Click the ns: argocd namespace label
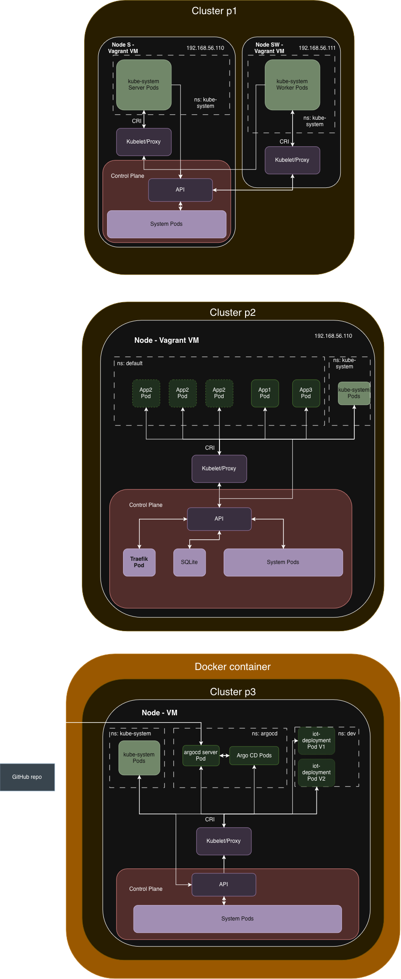This screenshot has width=401, height=979. tap(265, 734)
